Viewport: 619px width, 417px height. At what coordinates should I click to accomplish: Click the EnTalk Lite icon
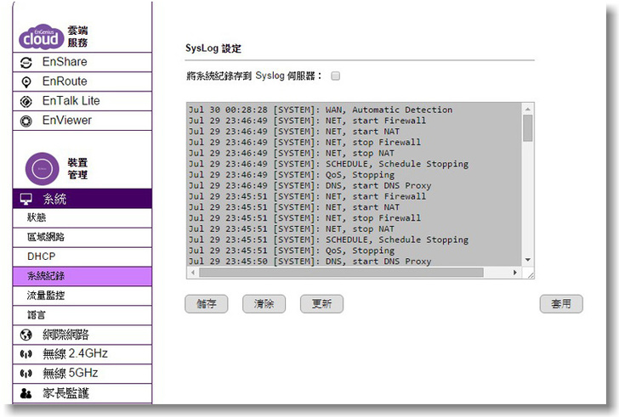[26, 101]
